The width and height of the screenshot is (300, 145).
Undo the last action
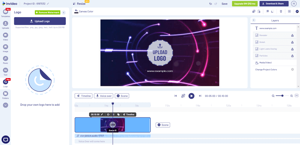coord(210,4)
